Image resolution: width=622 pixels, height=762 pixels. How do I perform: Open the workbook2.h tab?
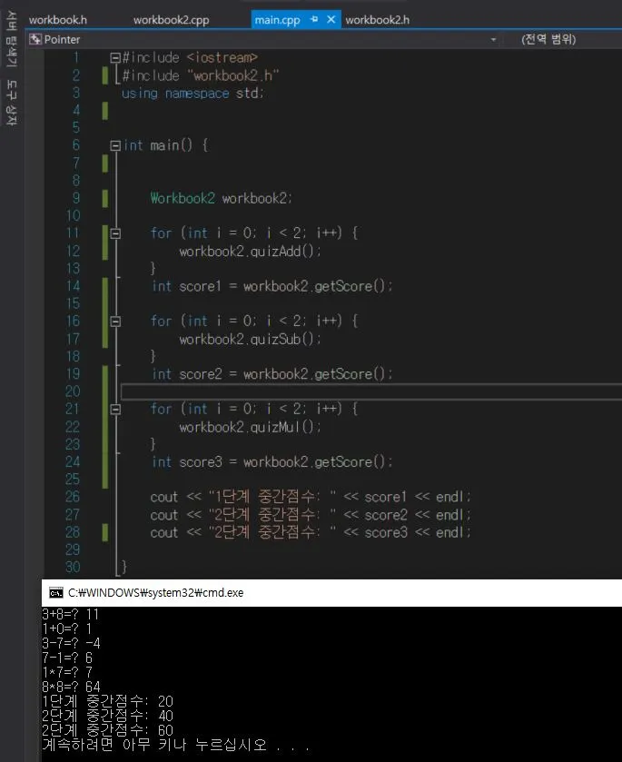tap(378, 20)
